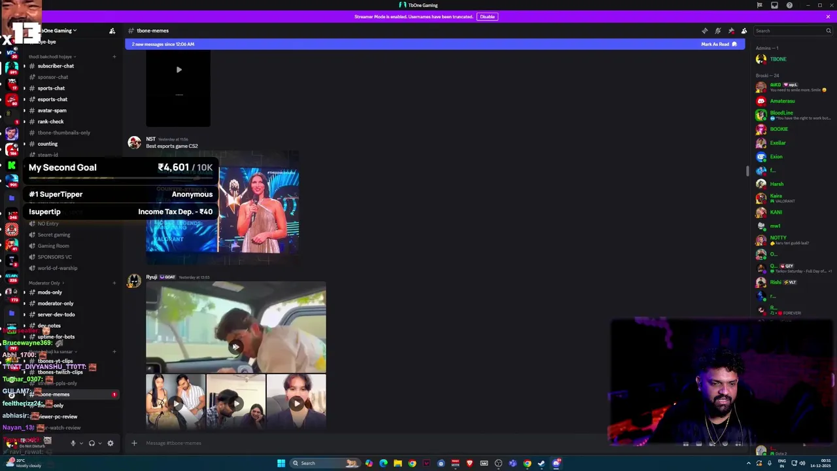Open dev-notes channel
The width and height of the screenshot is (837, 471).
pos(49,326)
